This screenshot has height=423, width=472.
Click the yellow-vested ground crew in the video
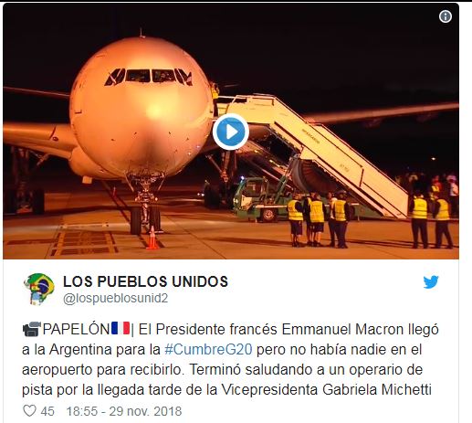pyautogui.click(x=318, y=219)
